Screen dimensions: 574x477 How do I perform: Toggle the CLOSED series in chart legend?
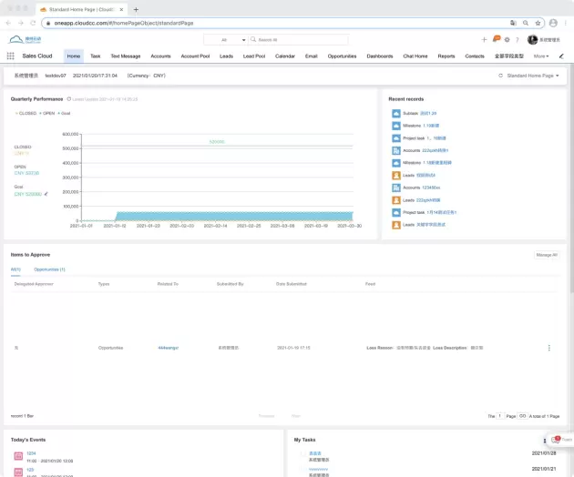(26, 113)
